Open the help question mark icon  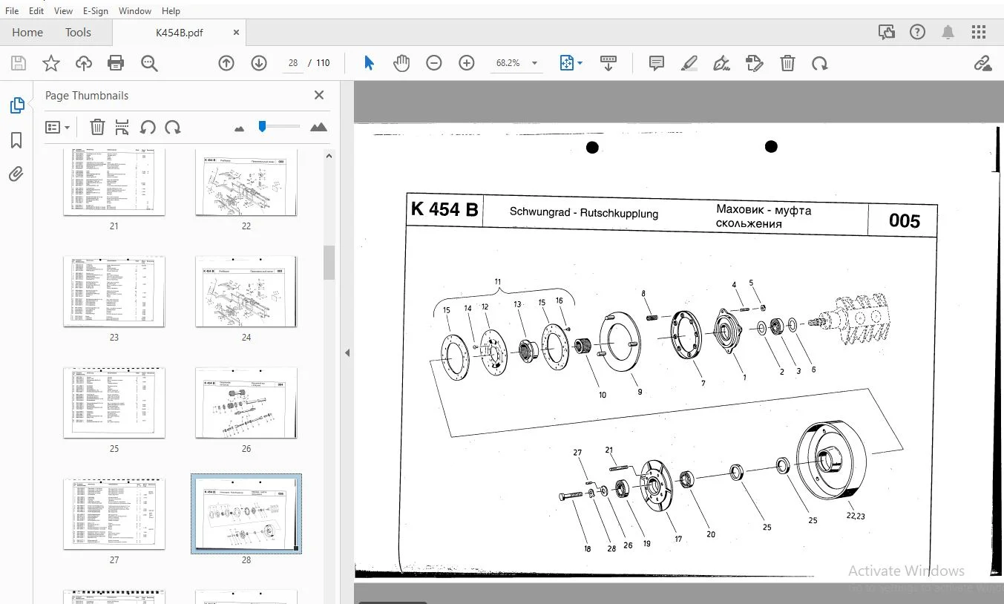click(x=918, y=33)
